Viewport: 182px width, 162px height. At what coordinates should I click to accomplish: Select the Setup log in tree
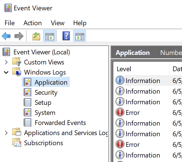[43, 103]
